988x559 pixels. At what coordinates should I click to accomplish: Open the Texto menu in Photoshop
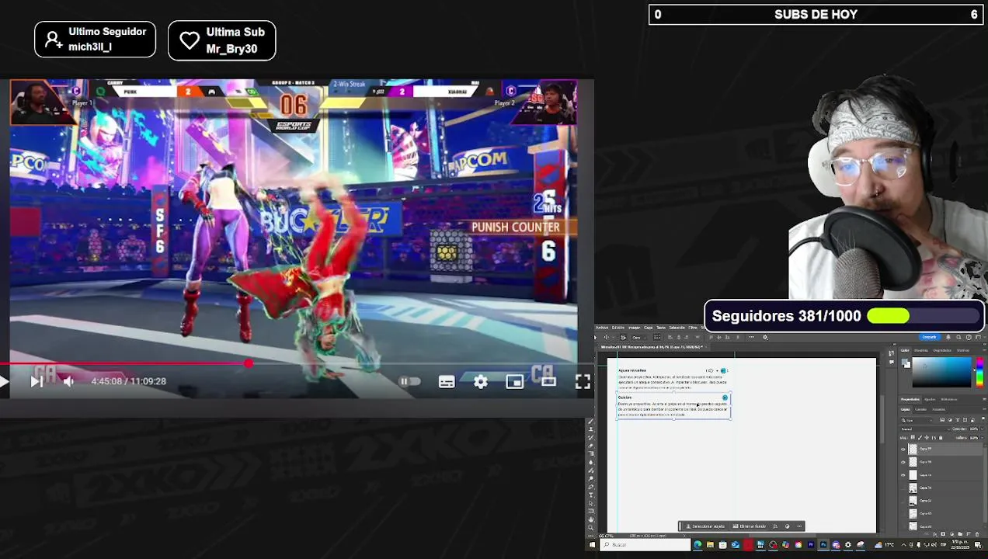coord(661,327)
